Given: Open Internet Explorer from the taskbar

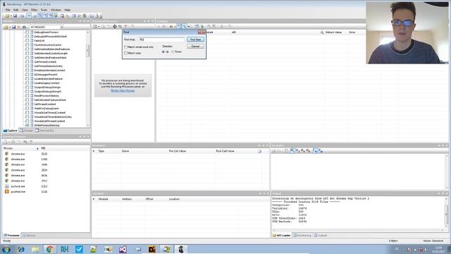Looking at the screenshot, I should click(20, 249).
